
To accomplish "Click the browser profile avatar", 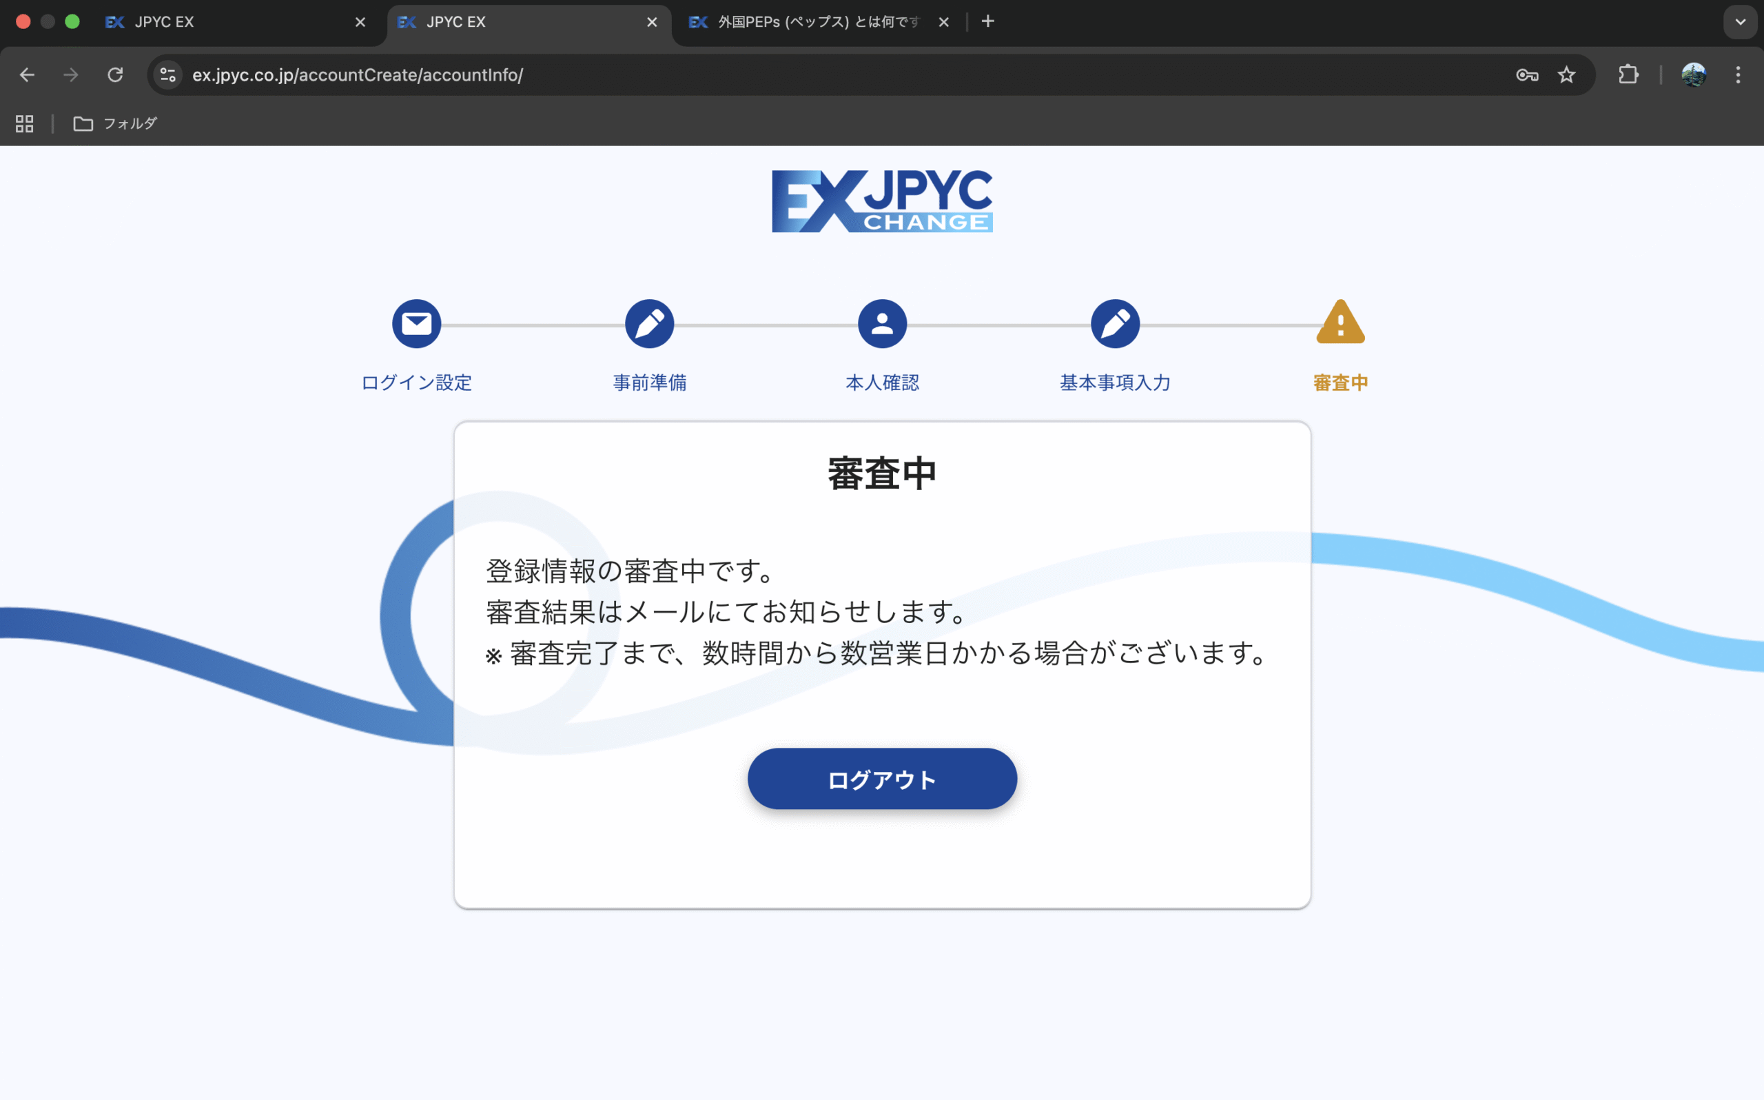I will coord(1694,75).
